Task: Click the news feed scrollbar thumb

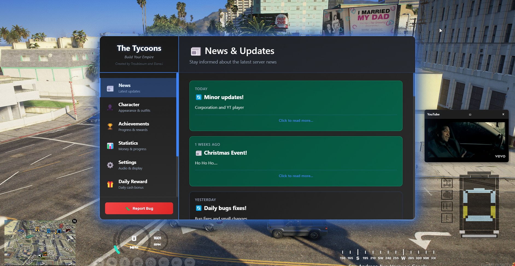Action: point(414,85)
